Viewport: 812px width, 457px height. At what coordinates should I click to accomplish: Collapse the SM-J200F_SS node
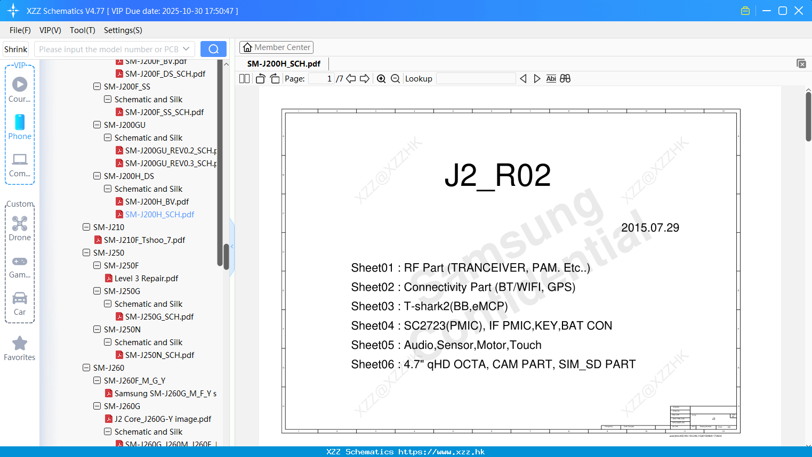[97, 86]
